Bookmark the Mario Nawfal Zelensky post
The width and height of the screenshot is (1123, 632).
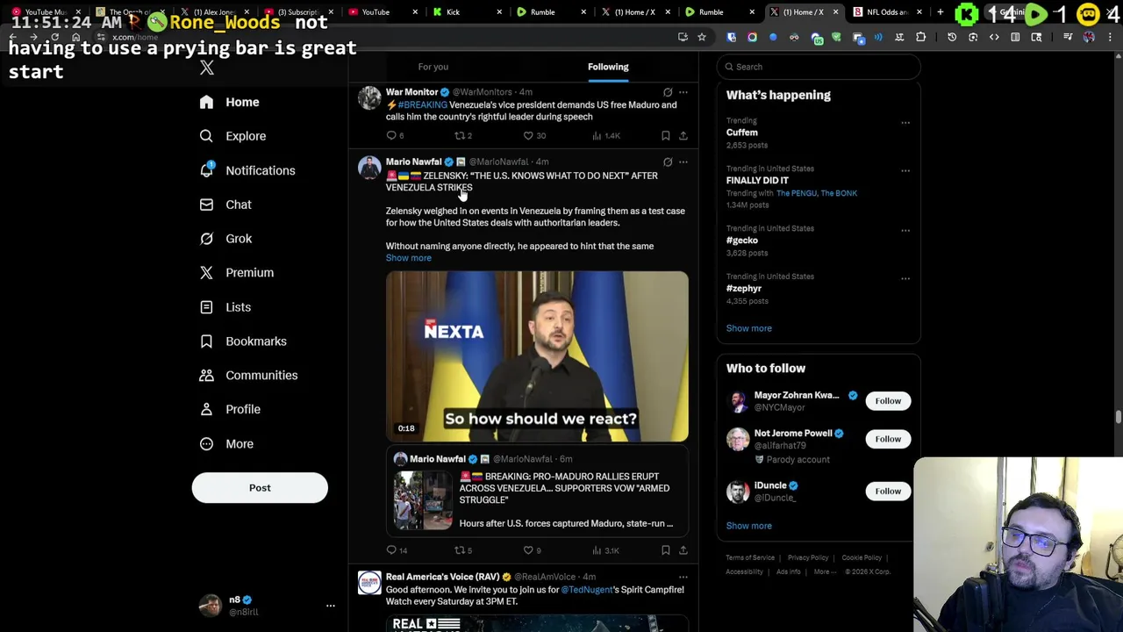point(665,550)
